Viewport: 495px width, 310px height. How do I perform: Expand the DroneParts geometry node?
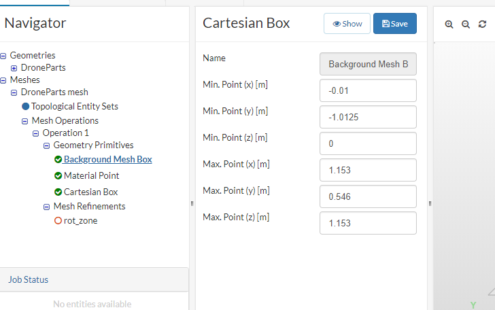pyautogui.click(x=14, y=68)
